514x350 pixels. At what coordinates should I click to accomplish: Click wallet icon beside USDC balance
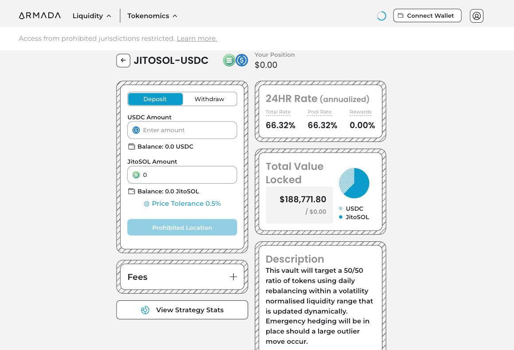point(132,147)
